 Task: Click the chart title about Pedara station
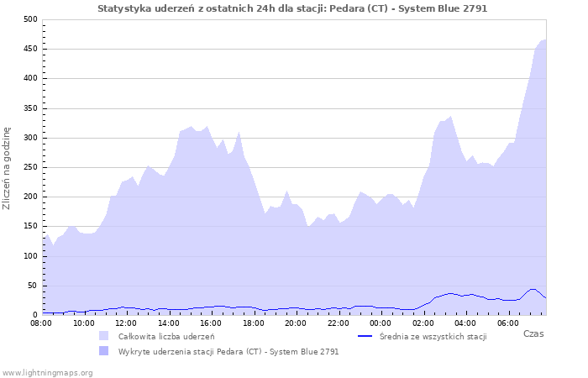coord(292,8)
